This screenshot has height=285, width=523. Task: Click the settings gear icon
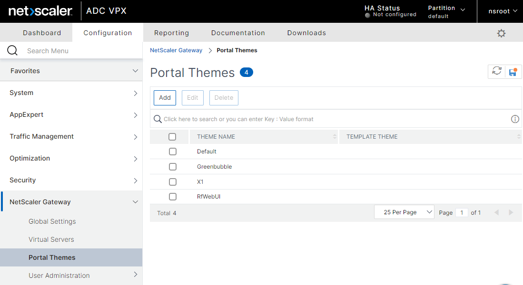click(501, 33)
